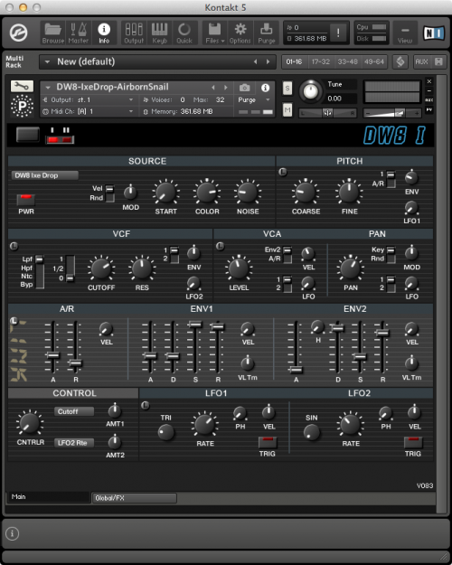Open the Options gear dialog
Image resolution: width=452 pixels, height=565 pixels.
240,33
